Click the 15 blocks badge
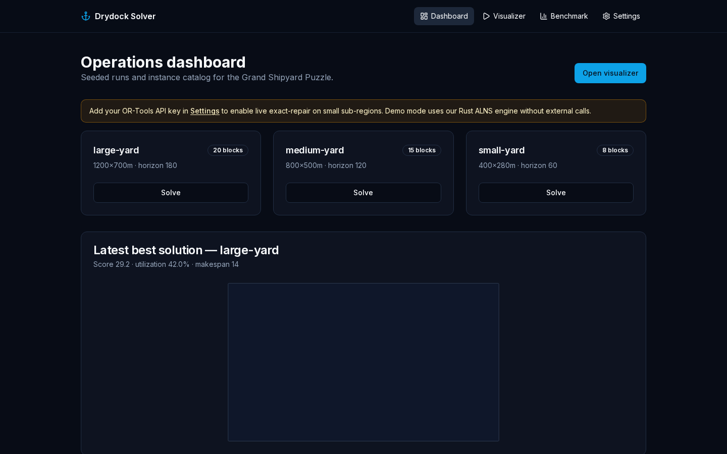The width and height of the screenshot is (727, 454). [x=422, y=150]
